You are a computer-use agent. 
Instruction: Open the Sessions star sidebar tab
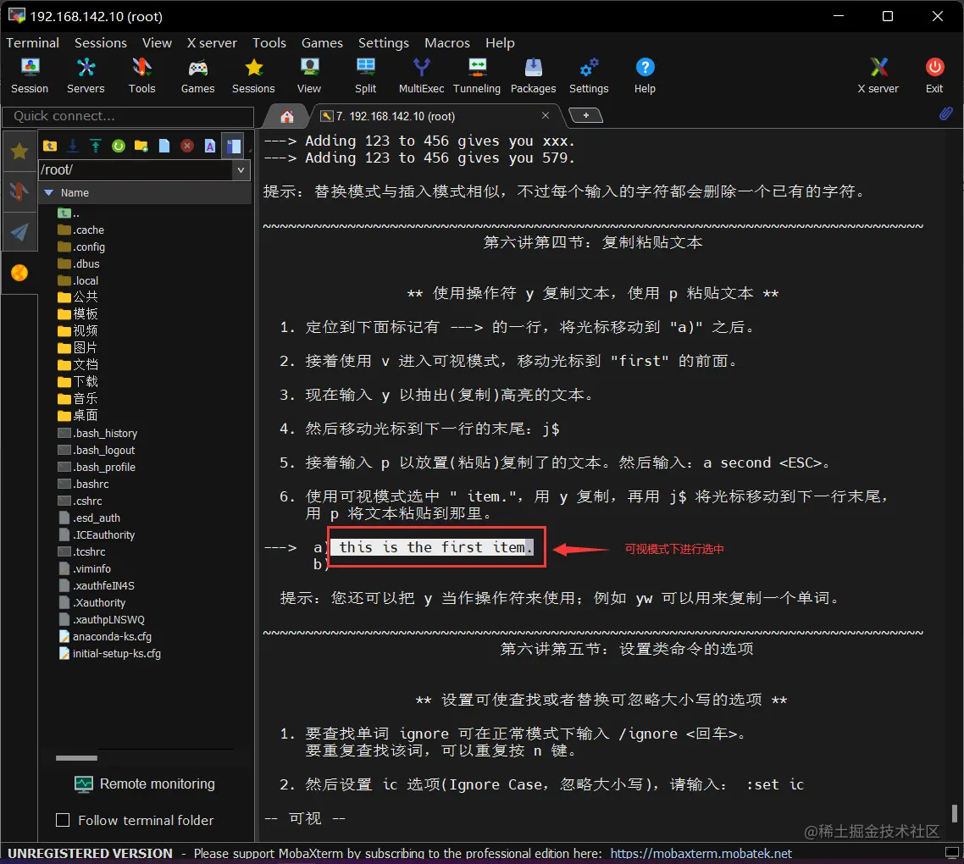(19, 151)
